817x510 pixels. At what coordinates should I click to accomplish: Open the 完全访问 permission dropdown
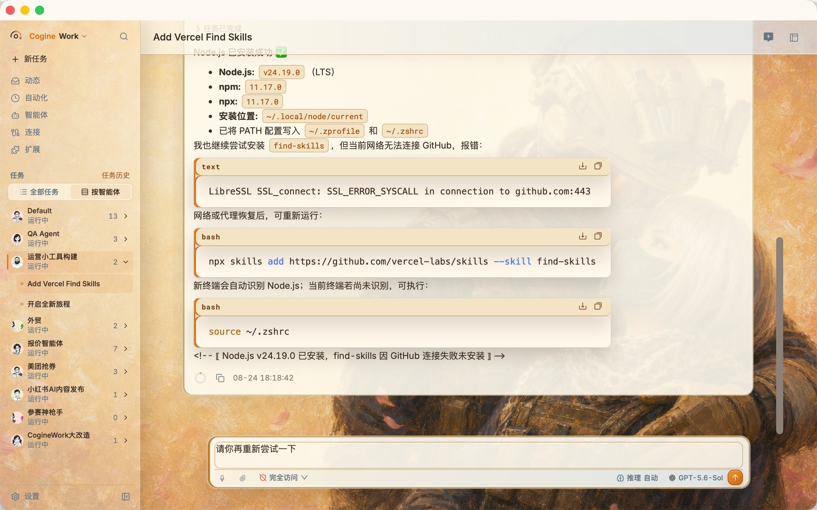[283, 477]
